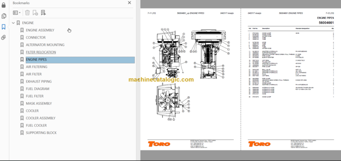Go to the FUEL FILTER bookmark
This screenshot has width=341, height=161.
pyautogui.click(x=35, y=96)
